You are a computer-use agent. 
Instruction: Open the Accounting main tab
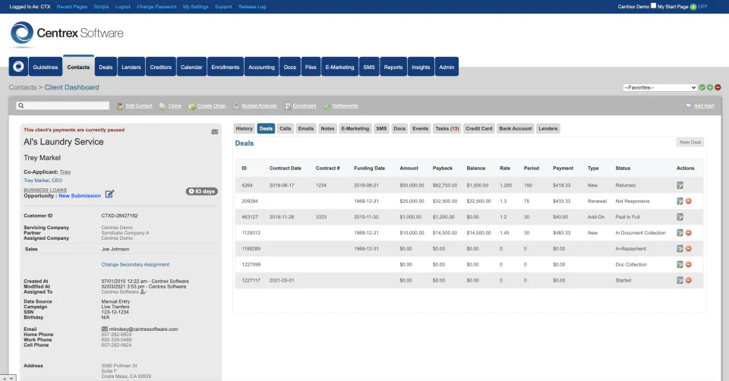(x=261, y=67)
